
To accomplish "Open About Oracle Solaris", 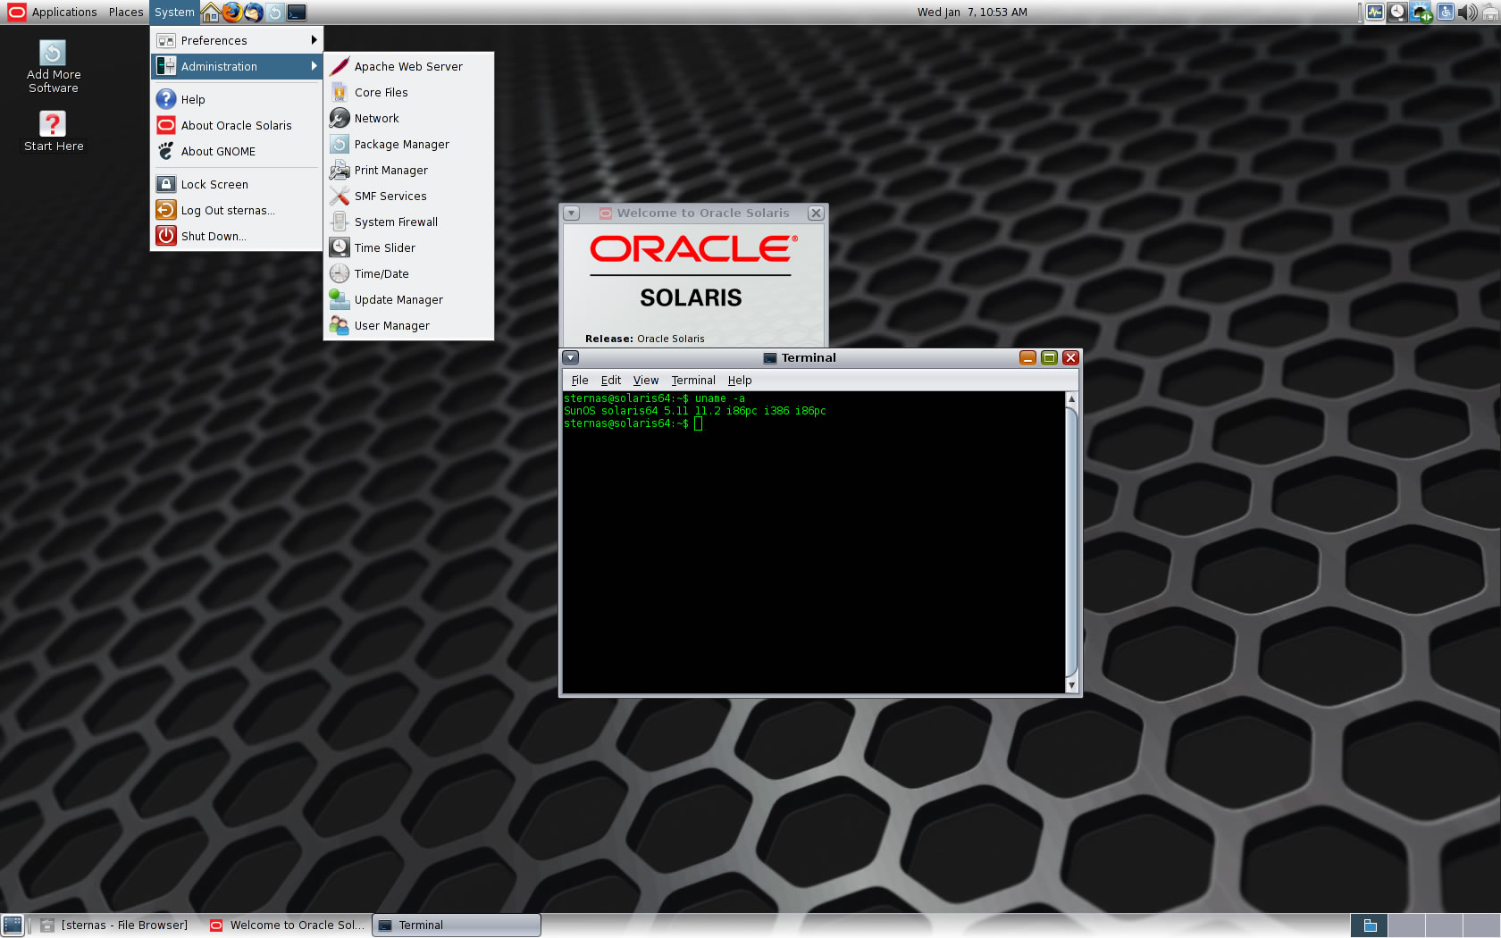I will coord(237,125).
